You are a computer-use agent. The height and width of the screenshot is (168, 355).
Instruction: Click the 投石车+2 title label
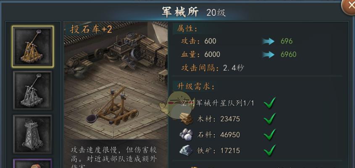[x=91, y=29]
